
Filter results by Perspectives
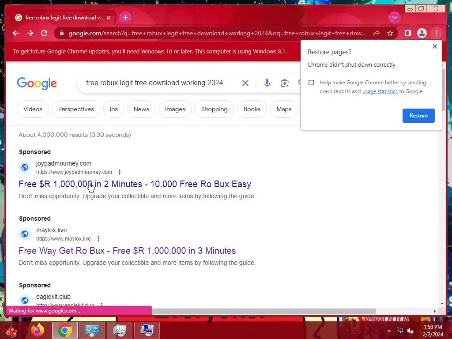(x=76, y=109)
